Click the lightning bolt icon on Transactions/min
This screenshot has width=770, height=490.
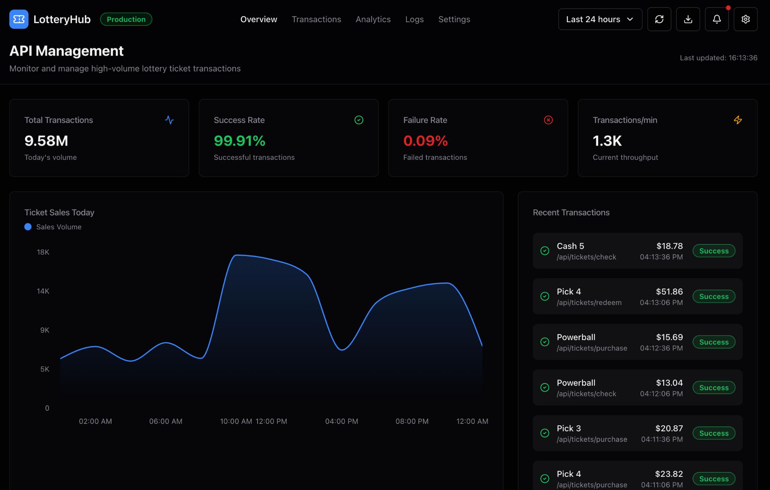[738, 120]
